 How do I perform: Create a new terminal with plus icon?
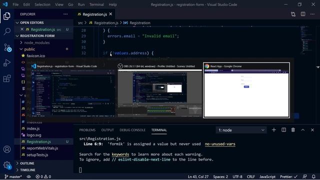[274, 130]
